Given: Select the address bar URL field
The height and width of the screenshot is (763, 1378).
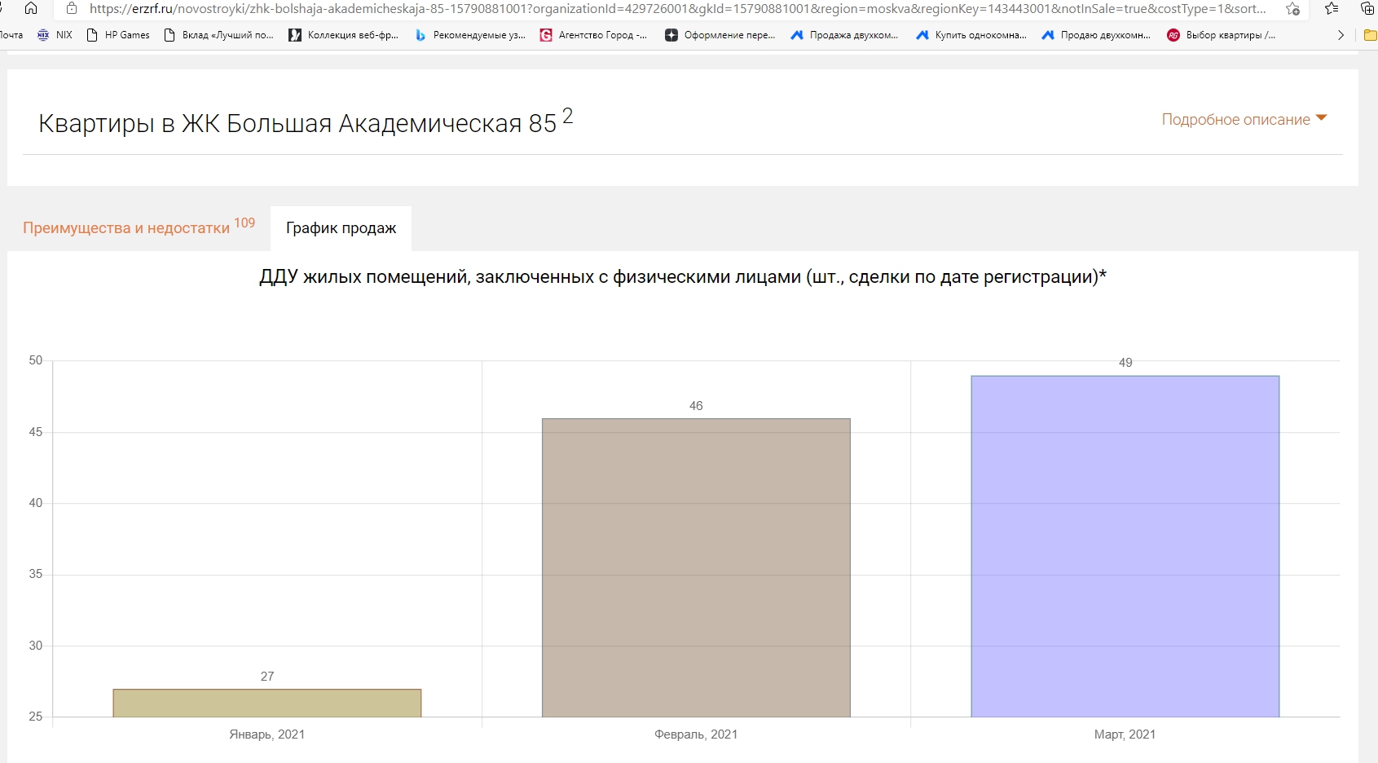Looking at the screenshot, I should click(677, 9).
